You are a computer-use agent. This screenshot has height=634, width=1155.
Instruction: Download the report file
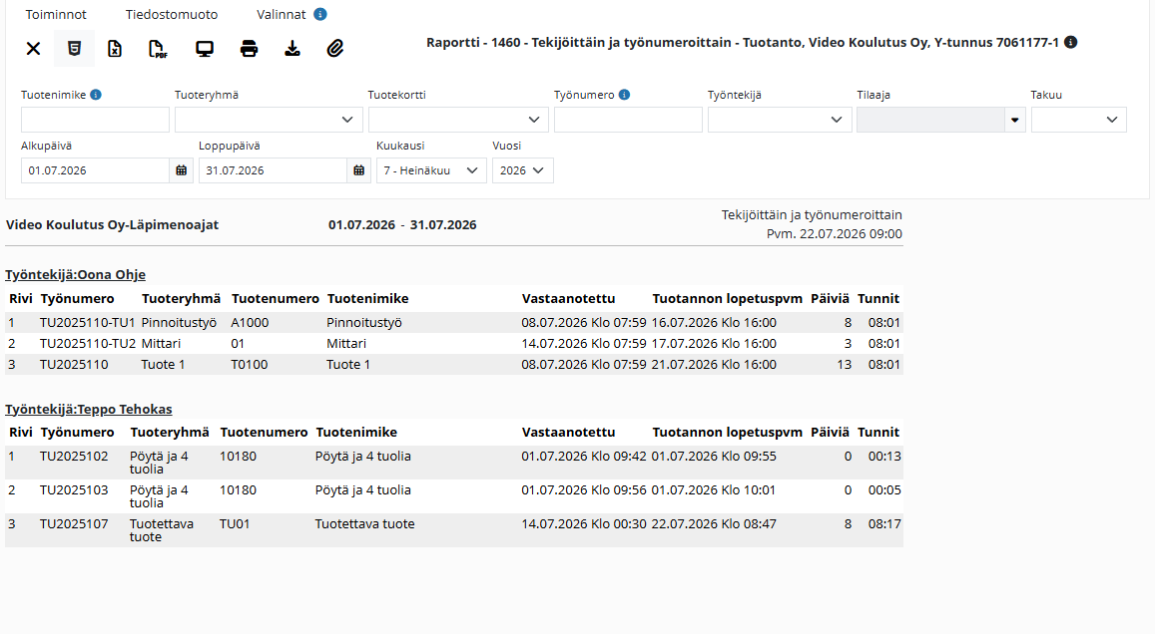[x=292, y=49]
